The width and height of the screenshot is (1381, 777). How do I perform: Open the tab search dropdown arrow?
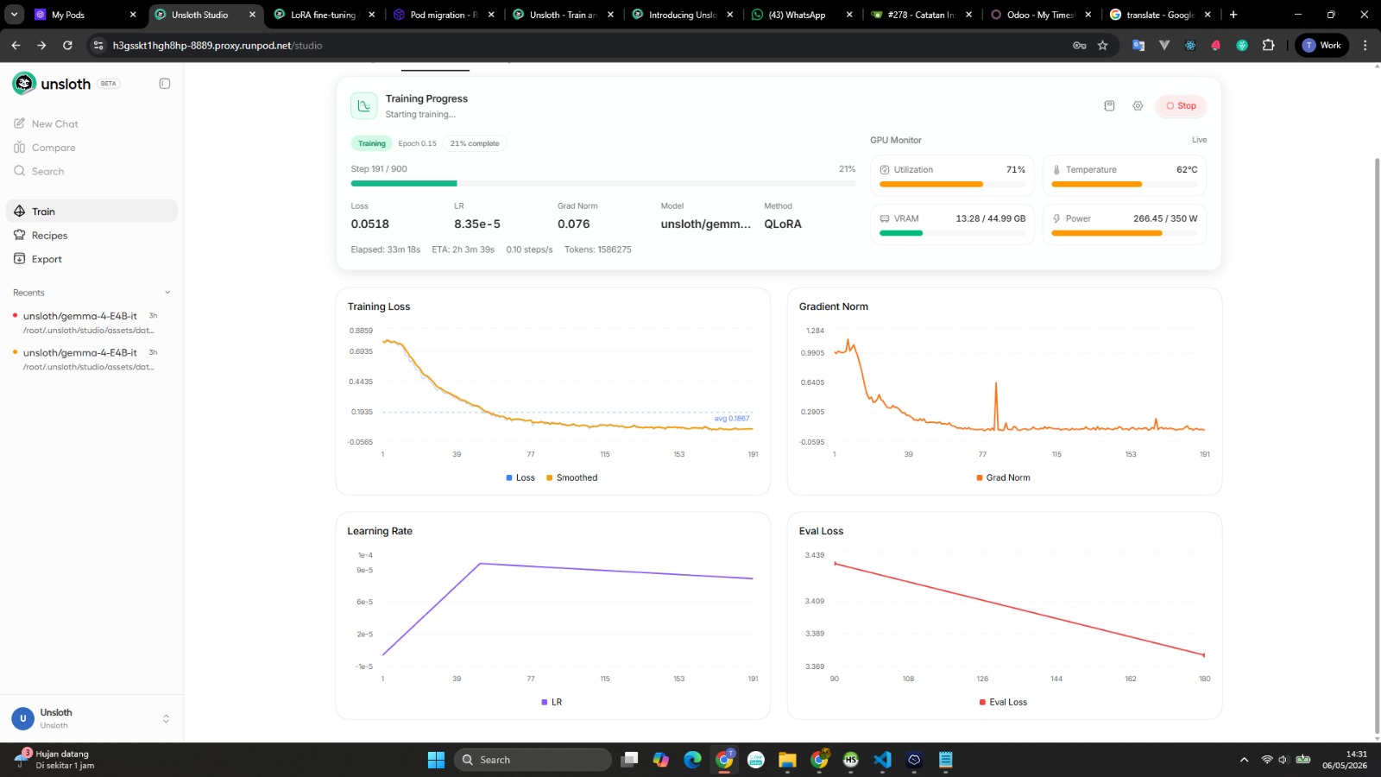15,15
